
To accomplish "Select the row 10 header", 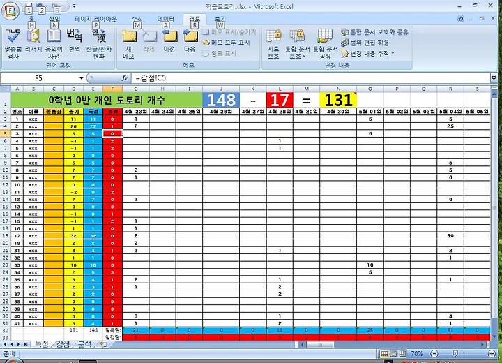I will pyautogui.click(x=6, y=170).
